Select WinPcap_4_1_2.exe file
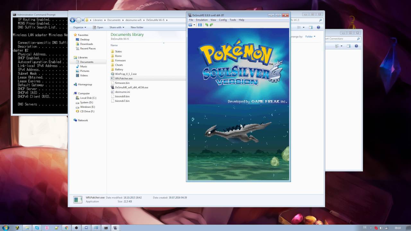The image size is (411, 231). (126, 74)
